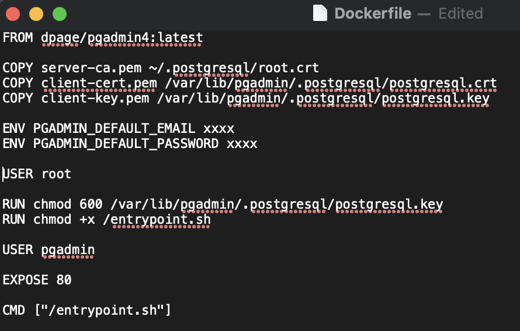Click the word pgadmin in USER pgadmin line

68,250
